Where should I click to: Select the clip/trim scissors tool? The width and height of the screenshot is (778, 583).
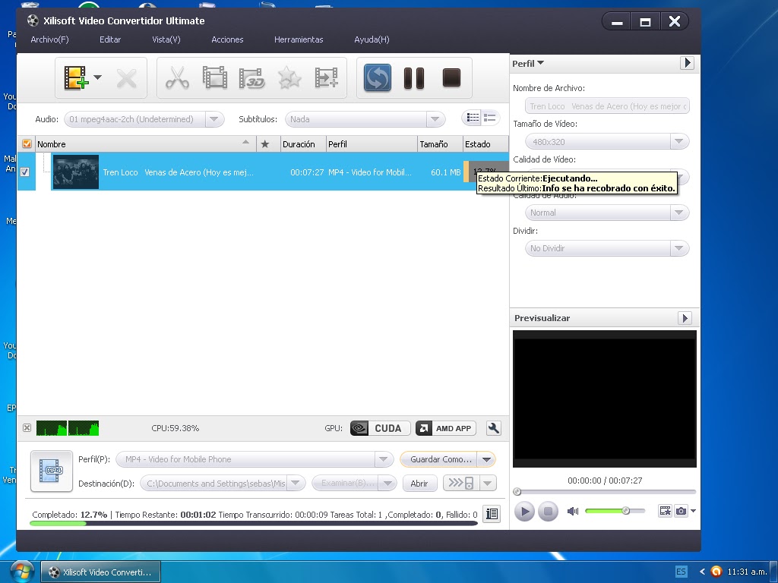[x=177, y=77]
